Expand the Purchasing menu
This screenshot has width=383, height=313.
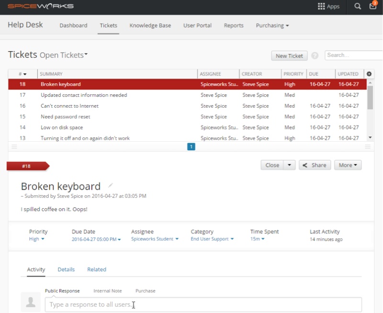(x=272, y=25)
